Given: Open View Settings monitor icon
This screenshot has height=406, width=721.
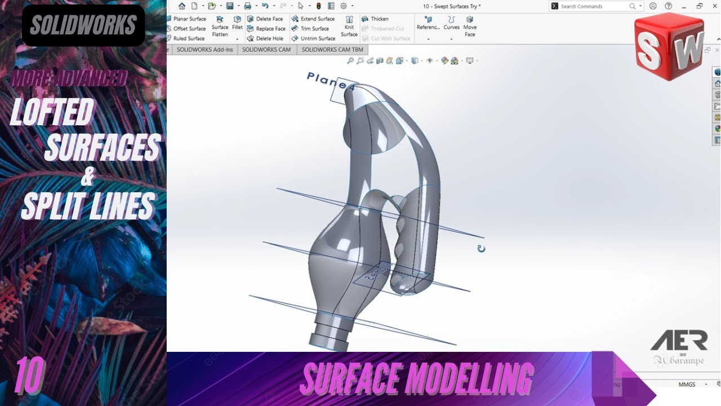Looking at the screenshot, I should click(x=469, y=60).
